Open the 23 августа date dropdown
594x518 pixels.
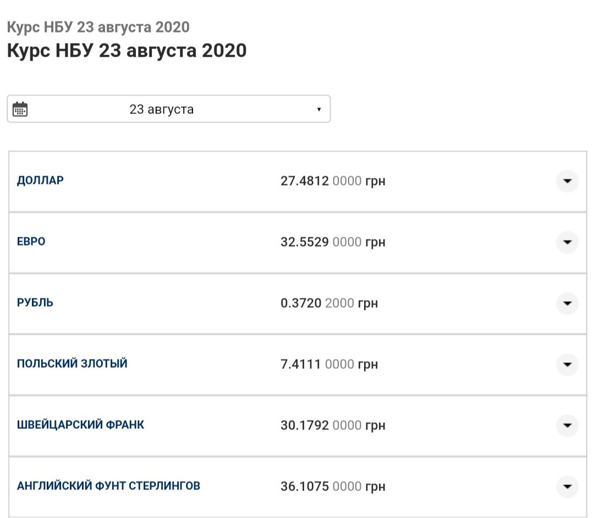tap(169, 109)
